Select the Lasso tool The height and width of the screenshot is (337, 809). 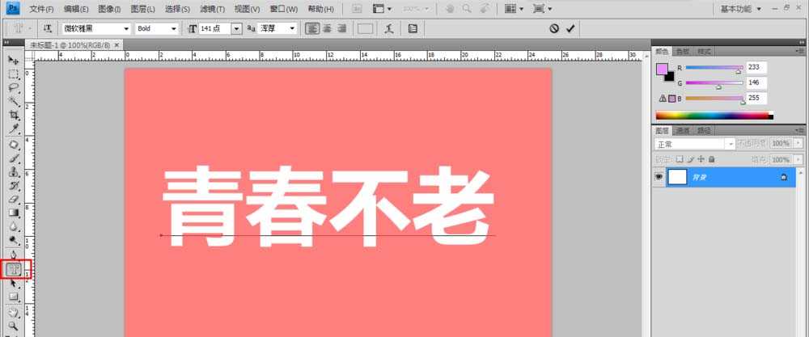[x=14, y=87]
